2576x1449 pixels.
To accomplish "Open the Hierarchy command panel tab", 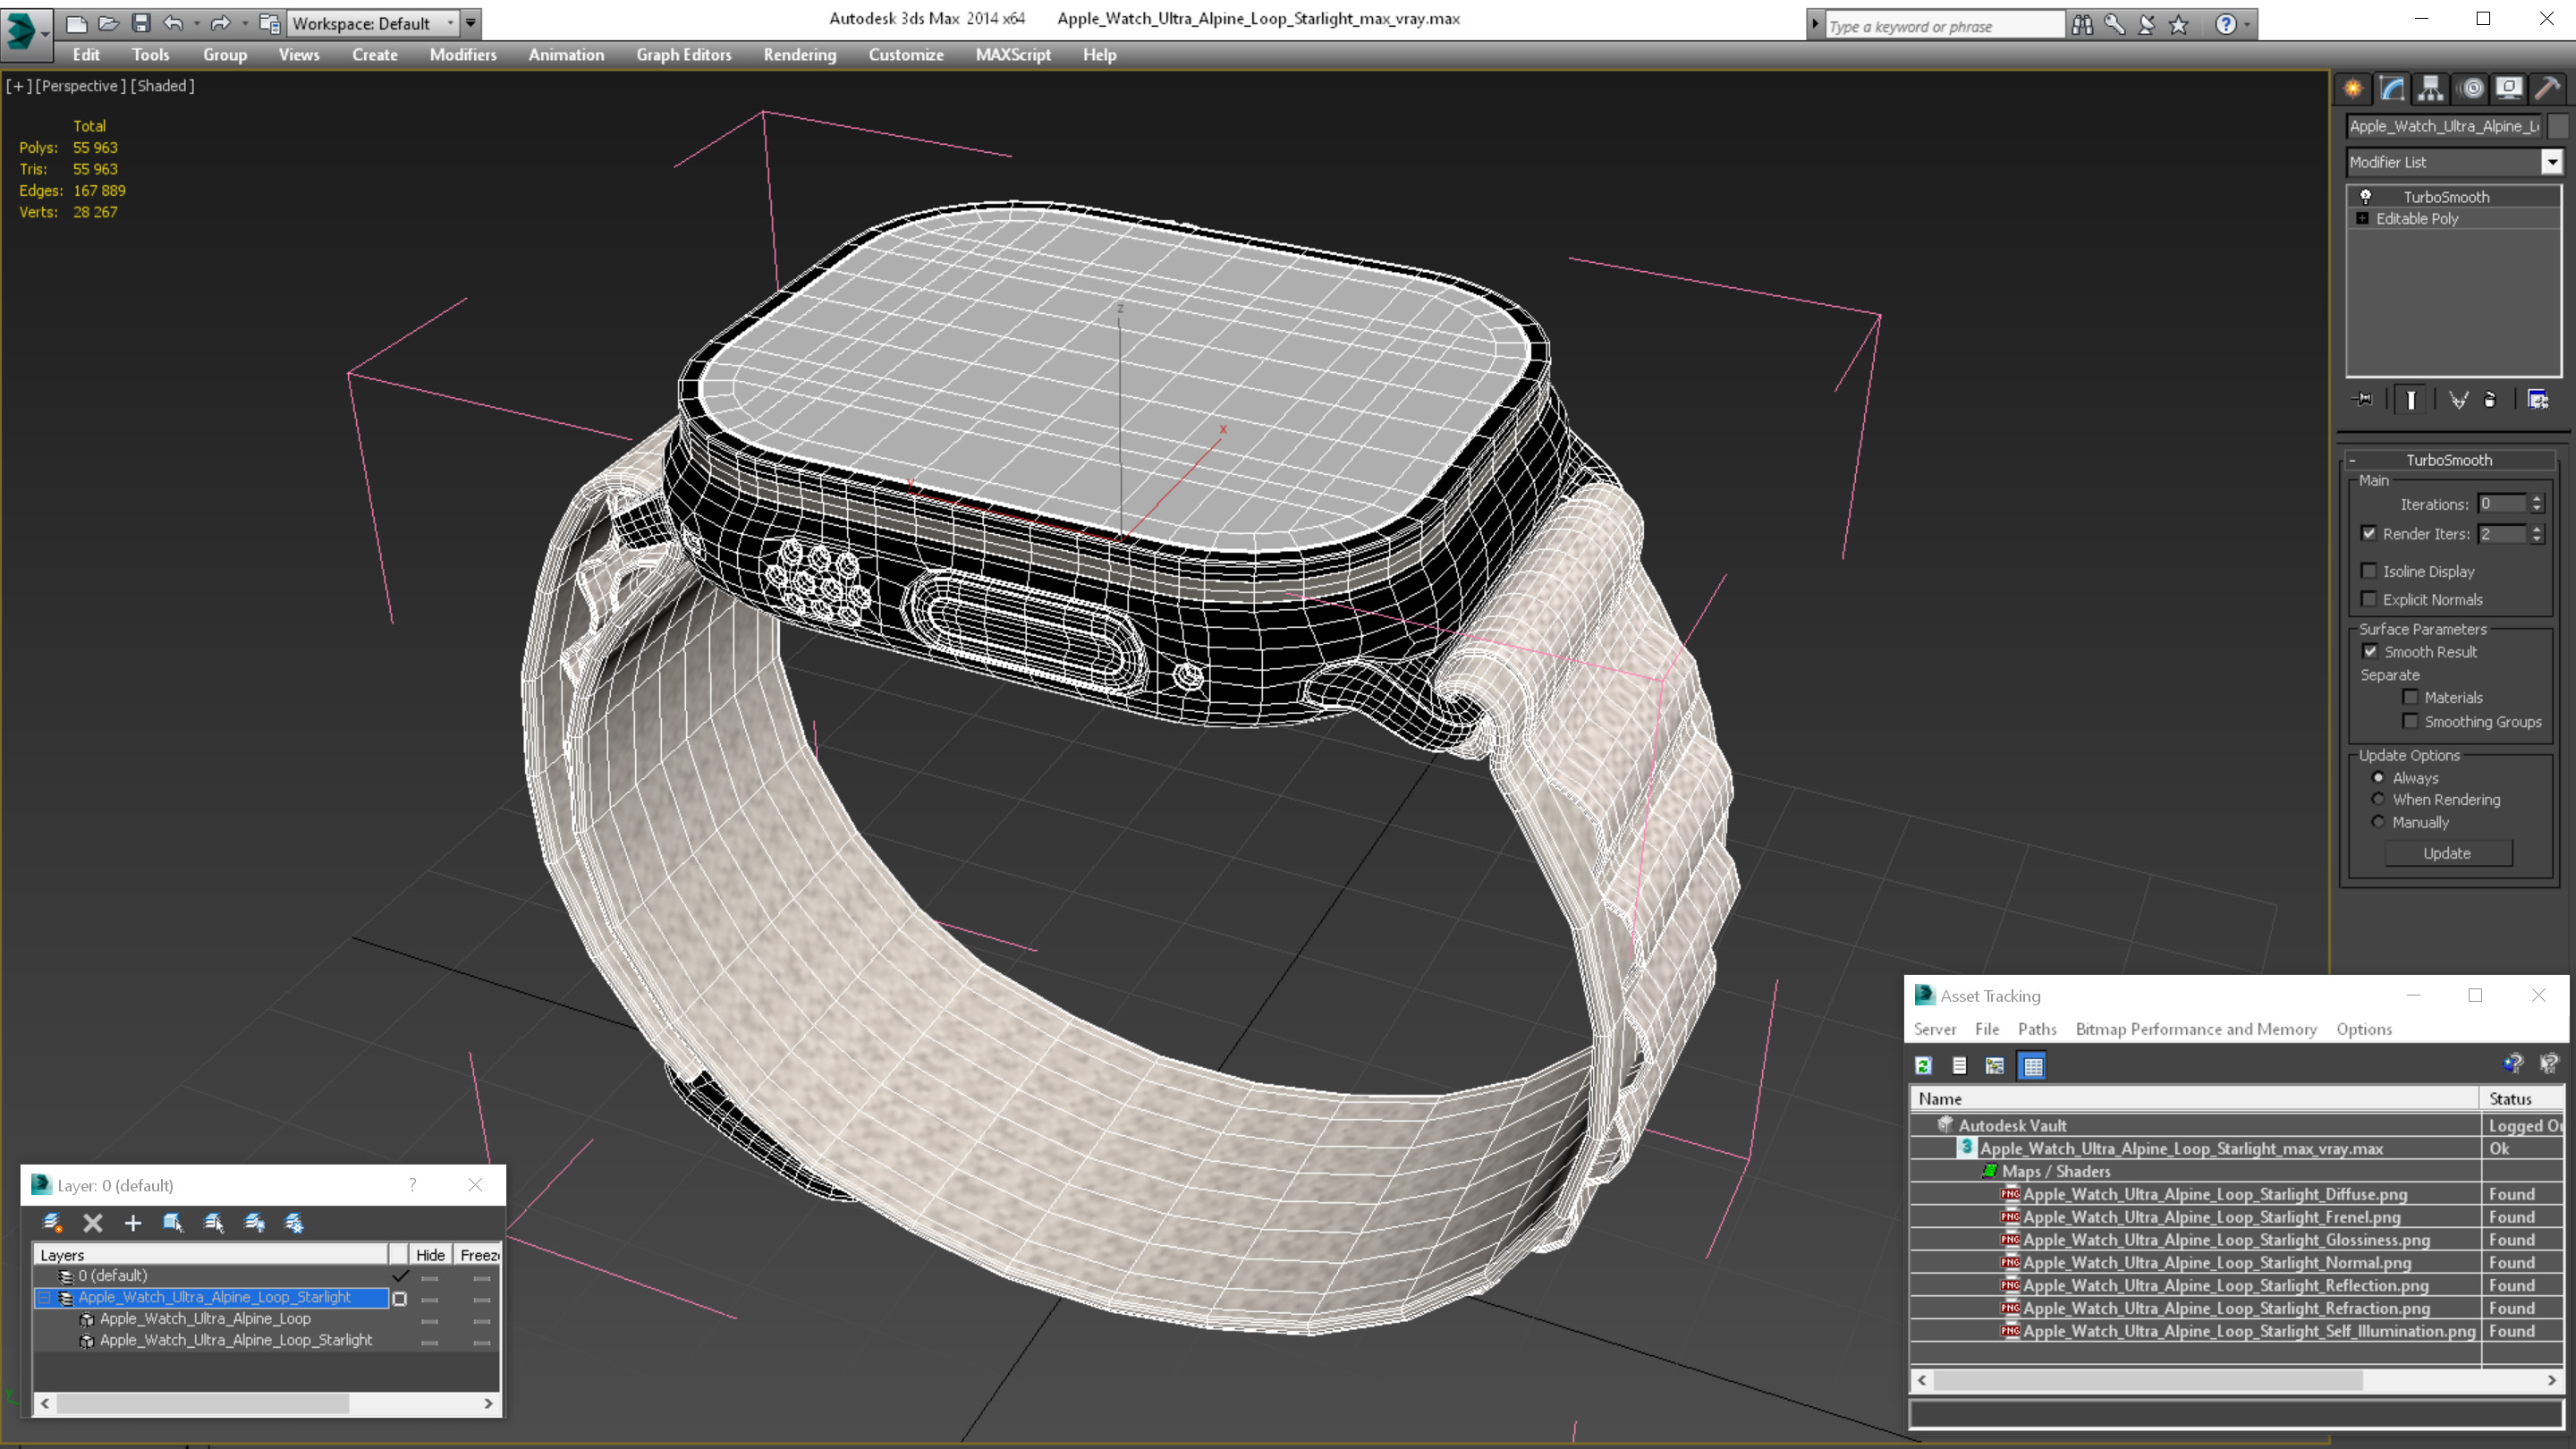I will (x=2431, y=89).
